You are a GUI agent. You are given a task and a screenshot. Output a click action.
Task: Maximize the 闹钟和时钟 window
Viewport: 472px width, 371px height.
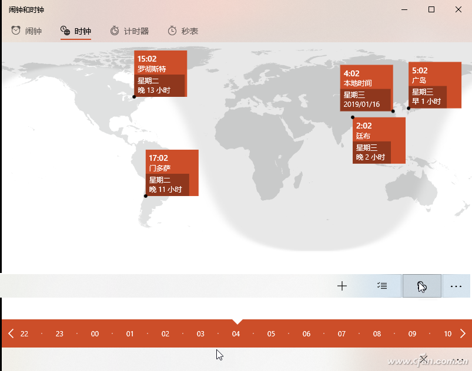[431, 9]
